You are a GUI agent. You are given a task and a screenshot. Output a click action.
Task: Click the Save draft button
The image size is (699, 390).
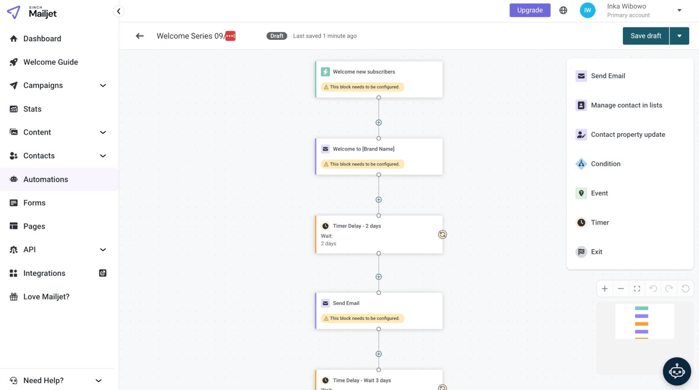(646, 36)
